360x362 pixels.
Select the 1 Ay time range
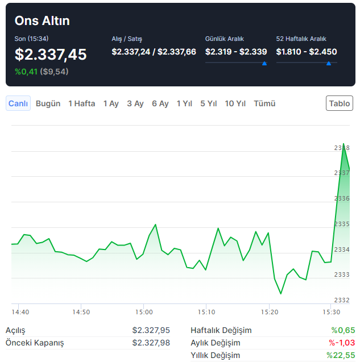(x=111, y=103)
